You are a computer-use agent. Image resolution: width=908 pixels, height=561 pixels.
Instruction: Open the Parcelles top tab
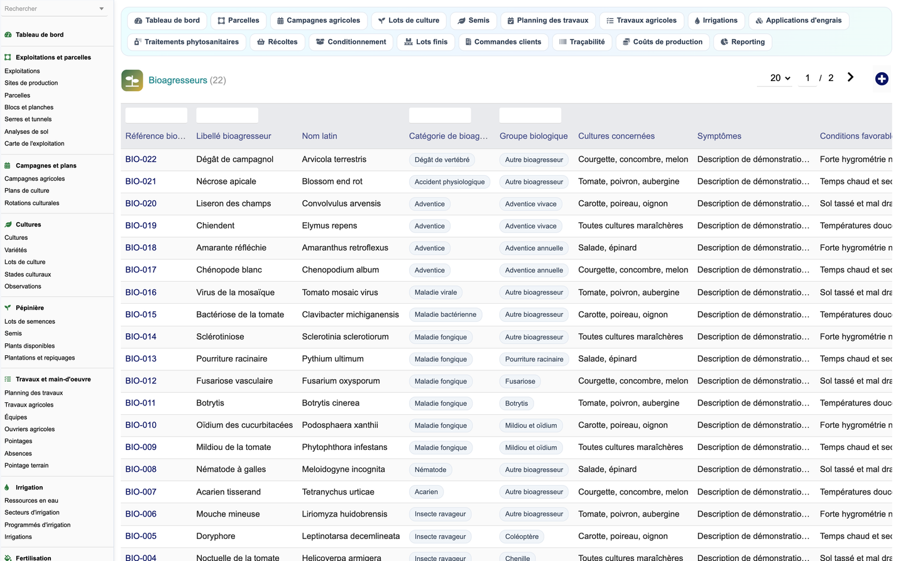pos(238,21)
